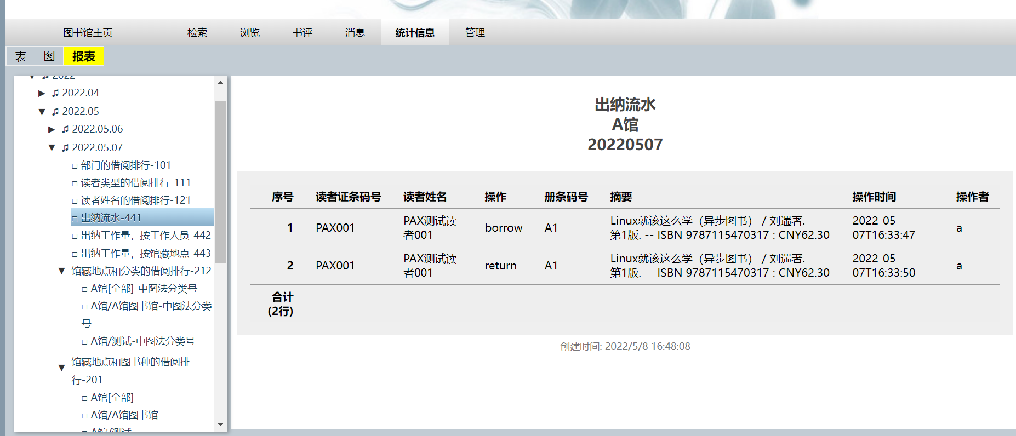Open A馆[全部]-中图法分类号 report
1016x436 pixels.
point(144,289)
